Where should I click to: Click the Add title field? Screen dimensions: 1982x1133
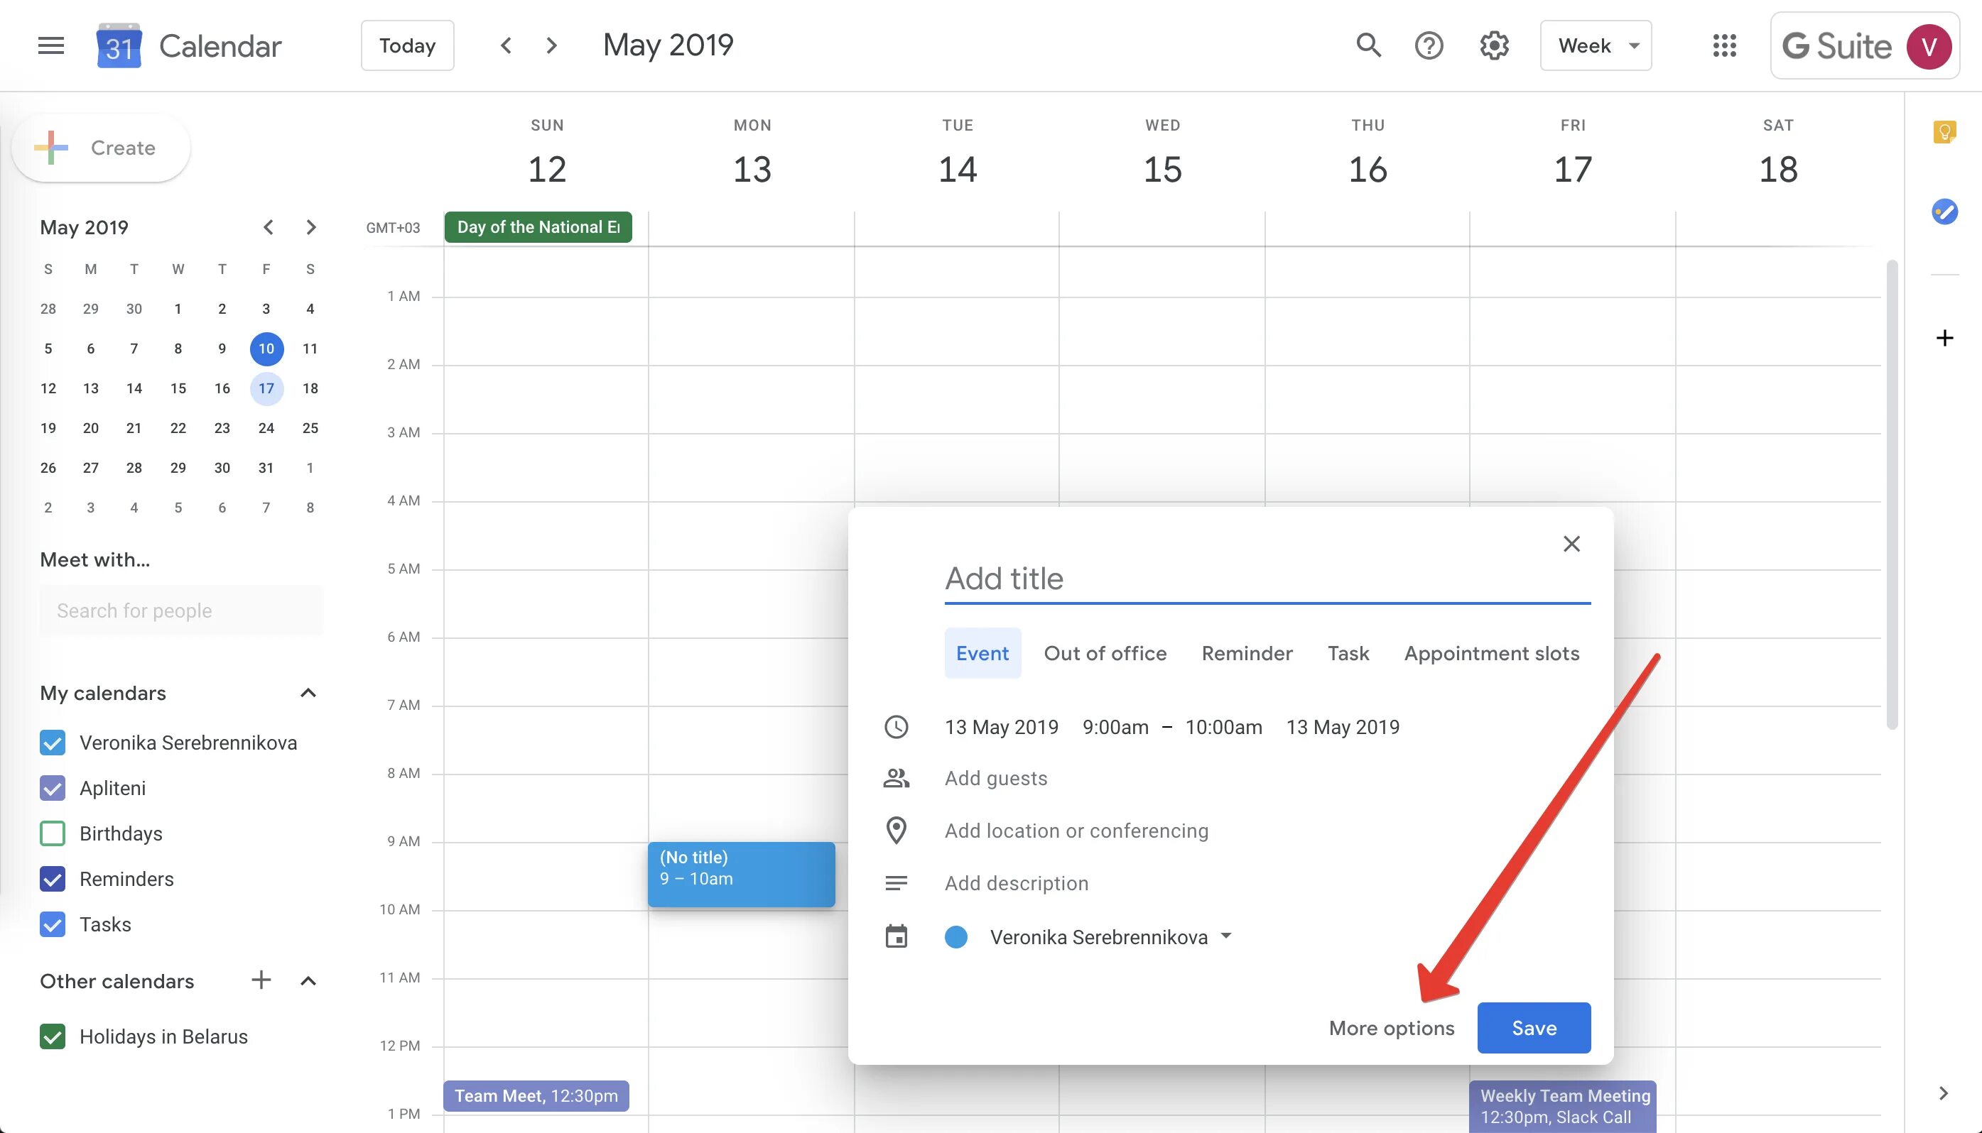(1267, 578)
